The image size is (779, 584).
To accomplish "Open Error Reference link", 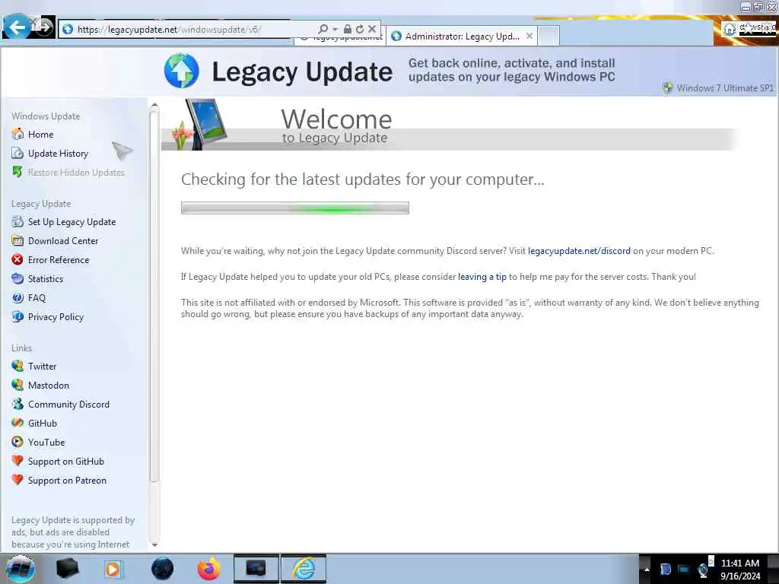I will coord(59,260).
